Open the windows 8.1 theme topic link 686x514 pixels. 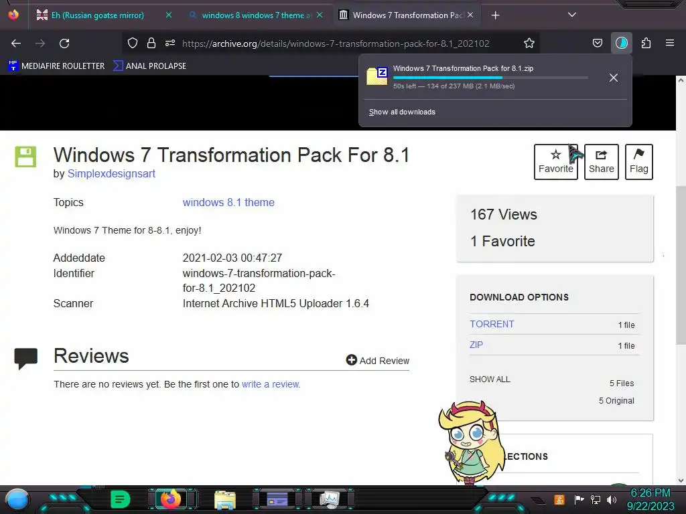click(228, 202)
